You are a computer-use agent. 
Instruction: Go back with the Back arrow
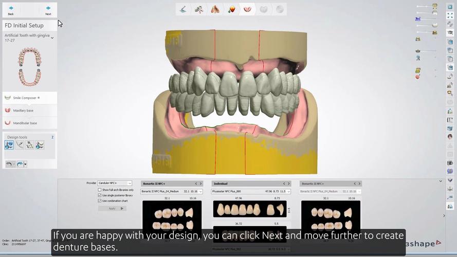point(11,9)
